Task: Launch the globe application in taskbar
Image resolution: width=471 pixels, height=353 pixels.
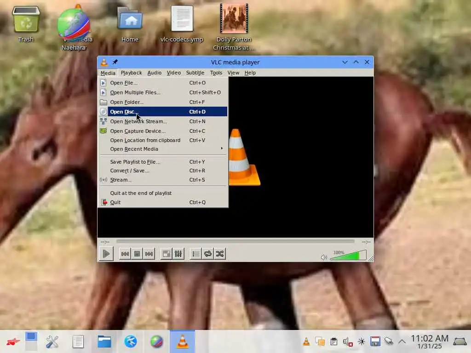Action: tap(156, 342)
